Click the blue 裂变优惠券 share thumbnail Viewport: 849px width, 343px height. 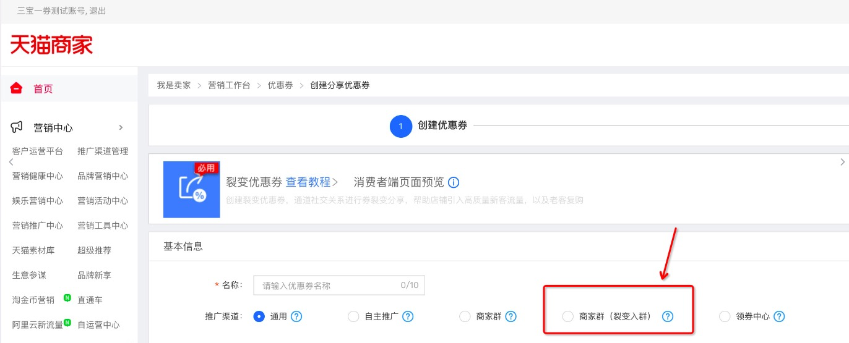tap(192, 190)
